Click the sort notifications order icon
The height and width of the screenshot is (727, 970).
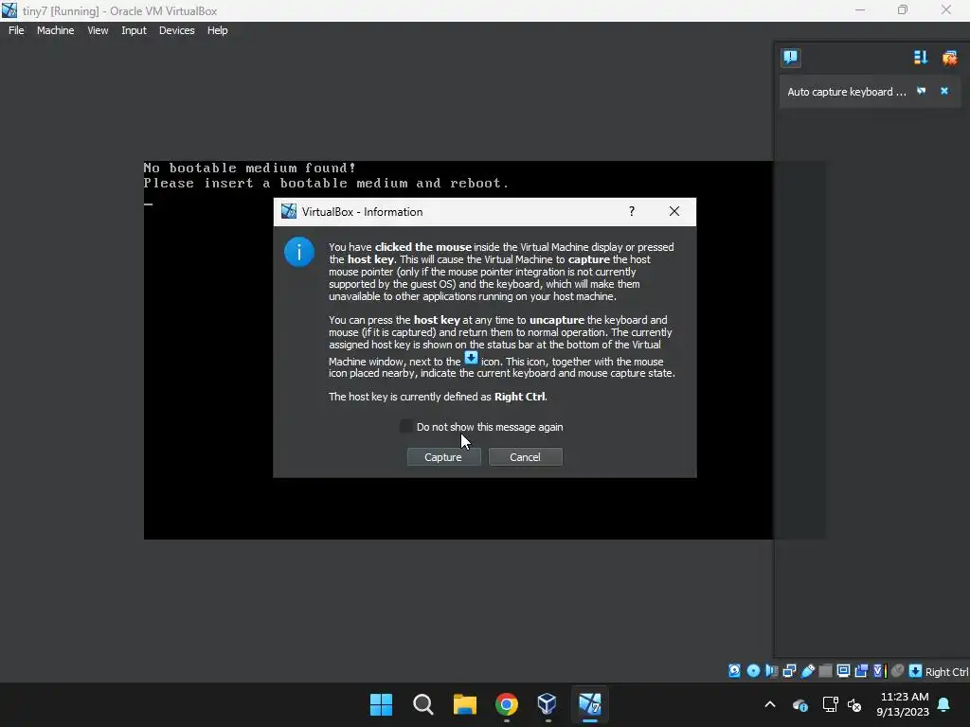921,58
